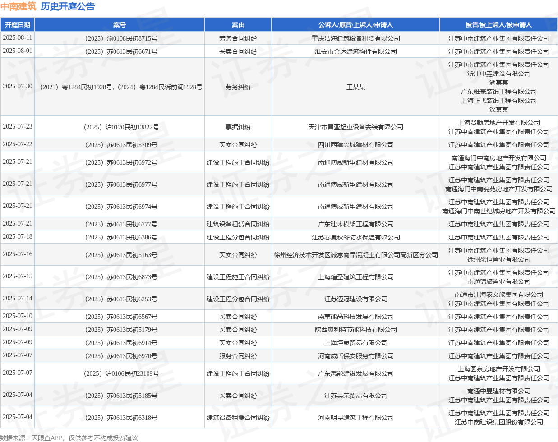The height and width of the screenshot is (442, 558).
Task: Click the 中南建筑 title text
Action: tap(18, 6)
